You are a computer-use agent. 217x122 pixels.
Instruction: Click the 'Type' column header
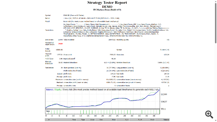tap(83, 120)
